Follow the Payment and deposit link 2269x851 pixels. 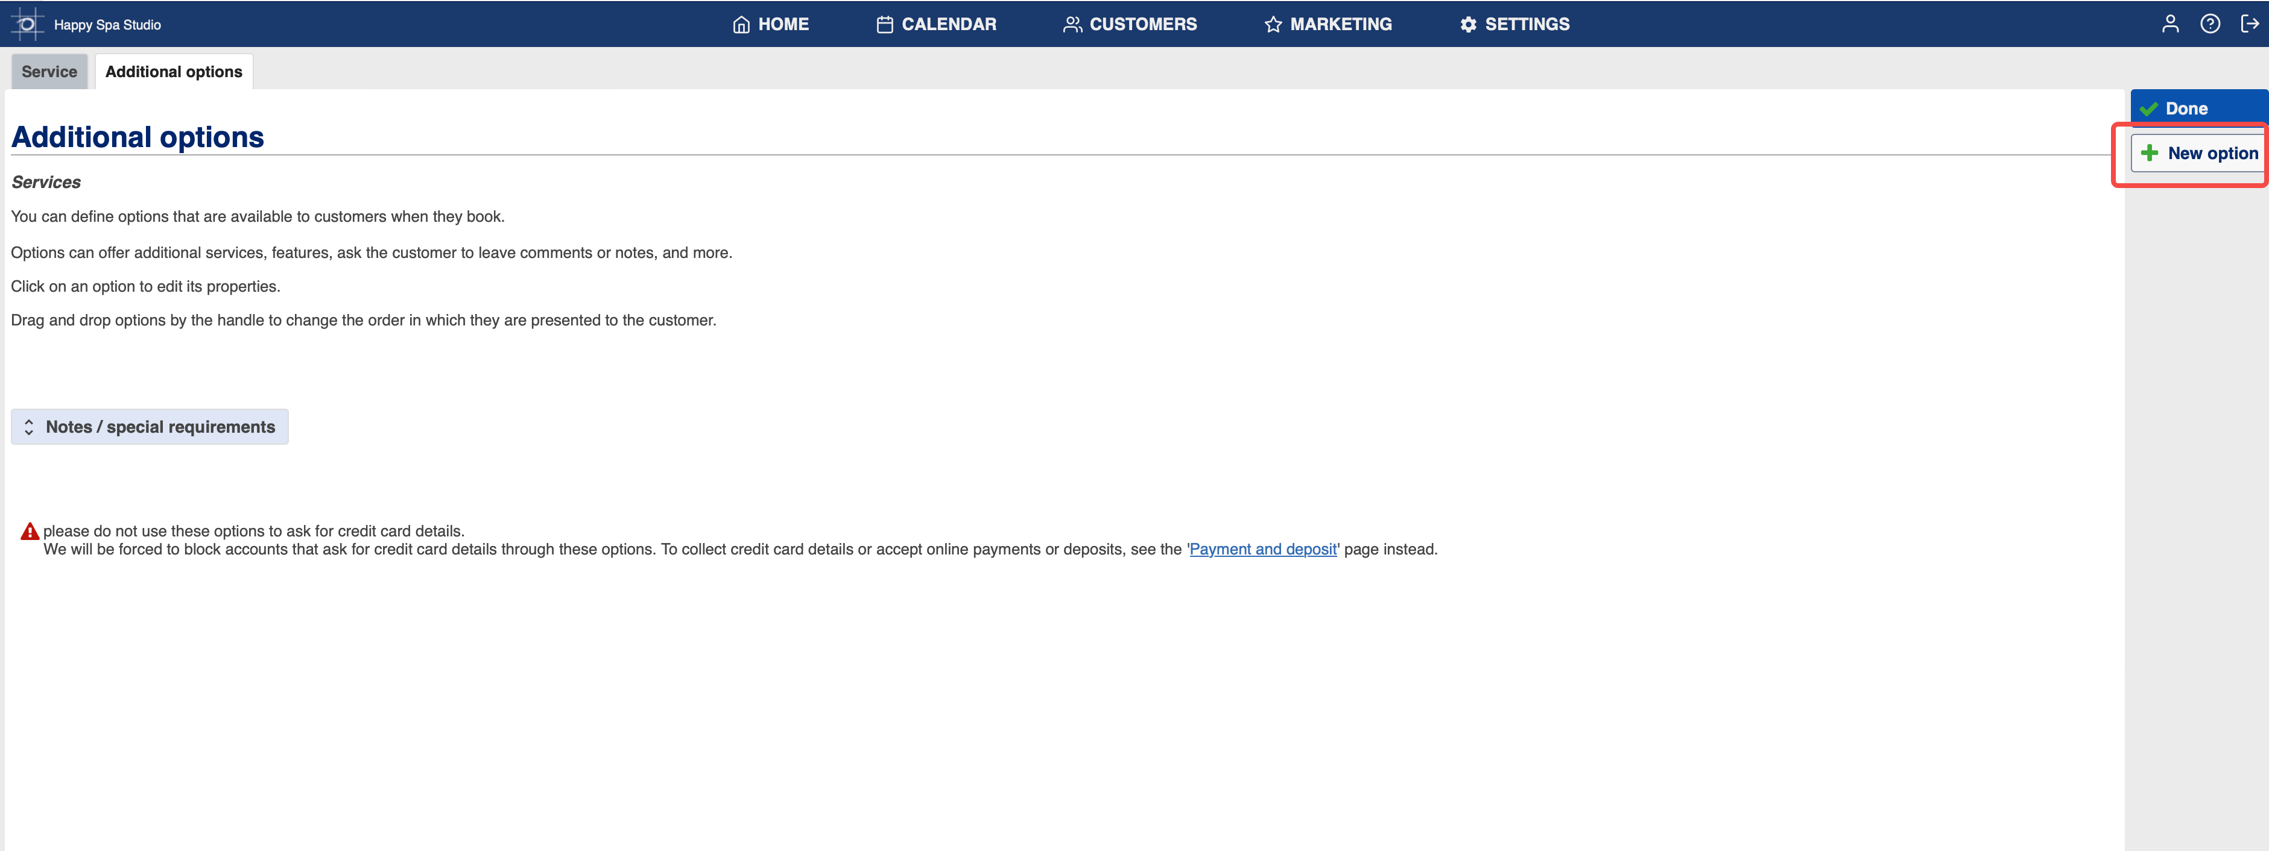click(x=1262, y=549)
